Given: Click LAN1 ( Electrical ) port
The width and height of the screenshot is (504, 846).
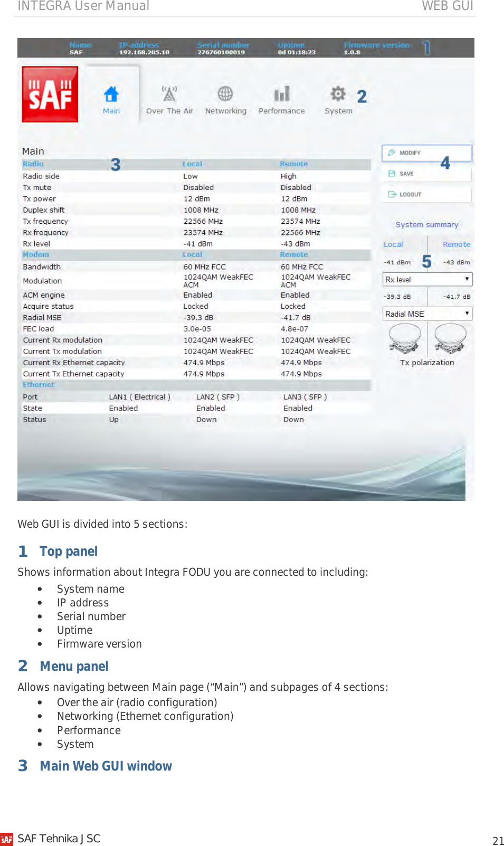Looking at the screenshot, I should coord(140,397).
